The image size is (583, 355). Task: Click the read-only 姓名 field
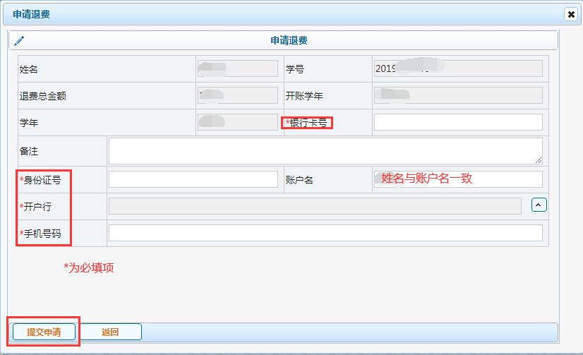(x=238, y=68)
